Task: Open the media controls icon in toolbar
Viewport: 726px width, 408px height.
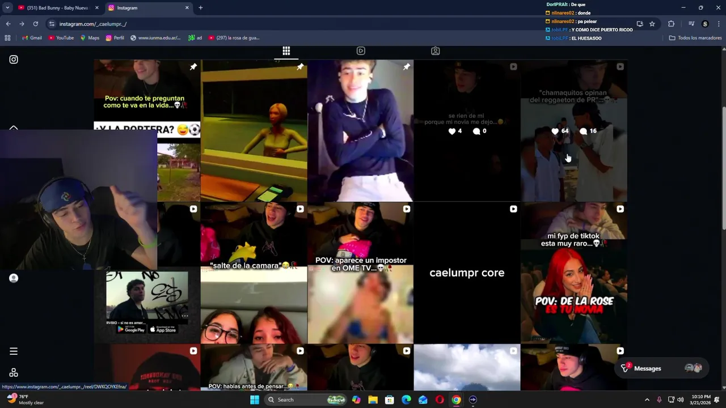Action: (691, 24)
